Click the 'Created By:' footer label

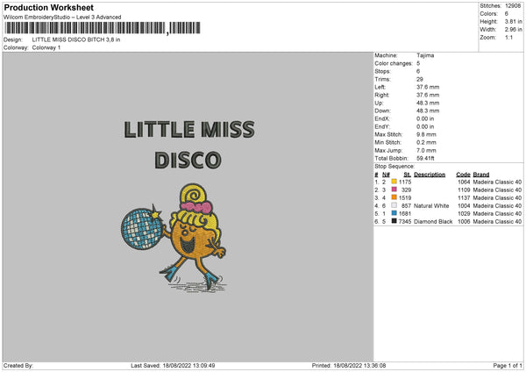pyautogui.click(x=18, y=365)
